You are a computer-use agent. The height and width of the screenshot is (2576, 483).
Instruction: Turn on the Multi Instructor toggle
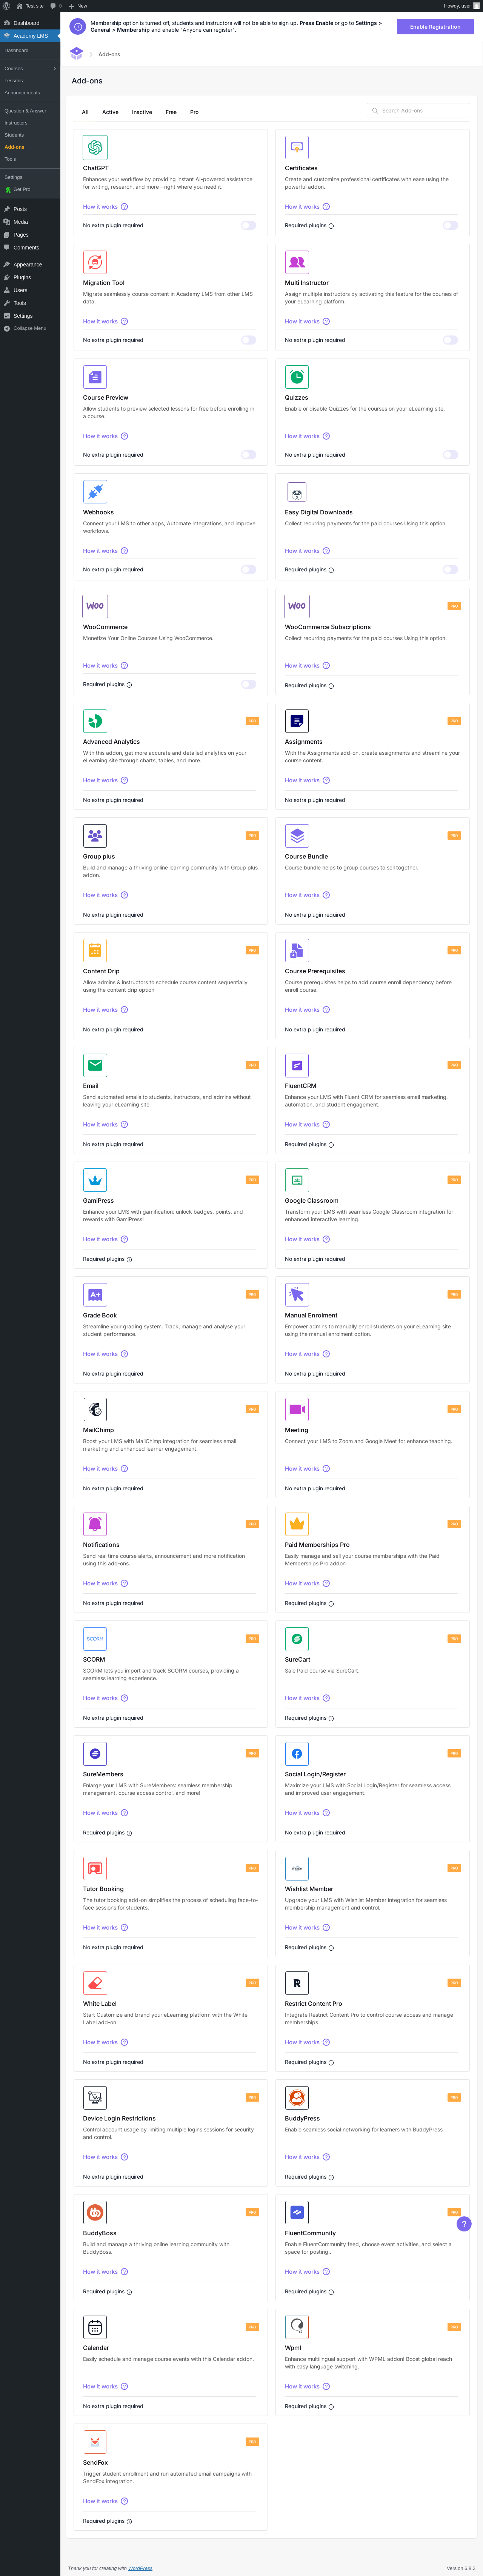(x=450, y=340)
